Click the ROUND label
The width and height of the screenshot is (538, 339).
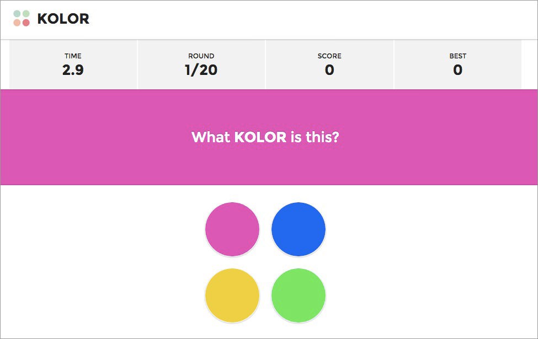tap(201, 56)
